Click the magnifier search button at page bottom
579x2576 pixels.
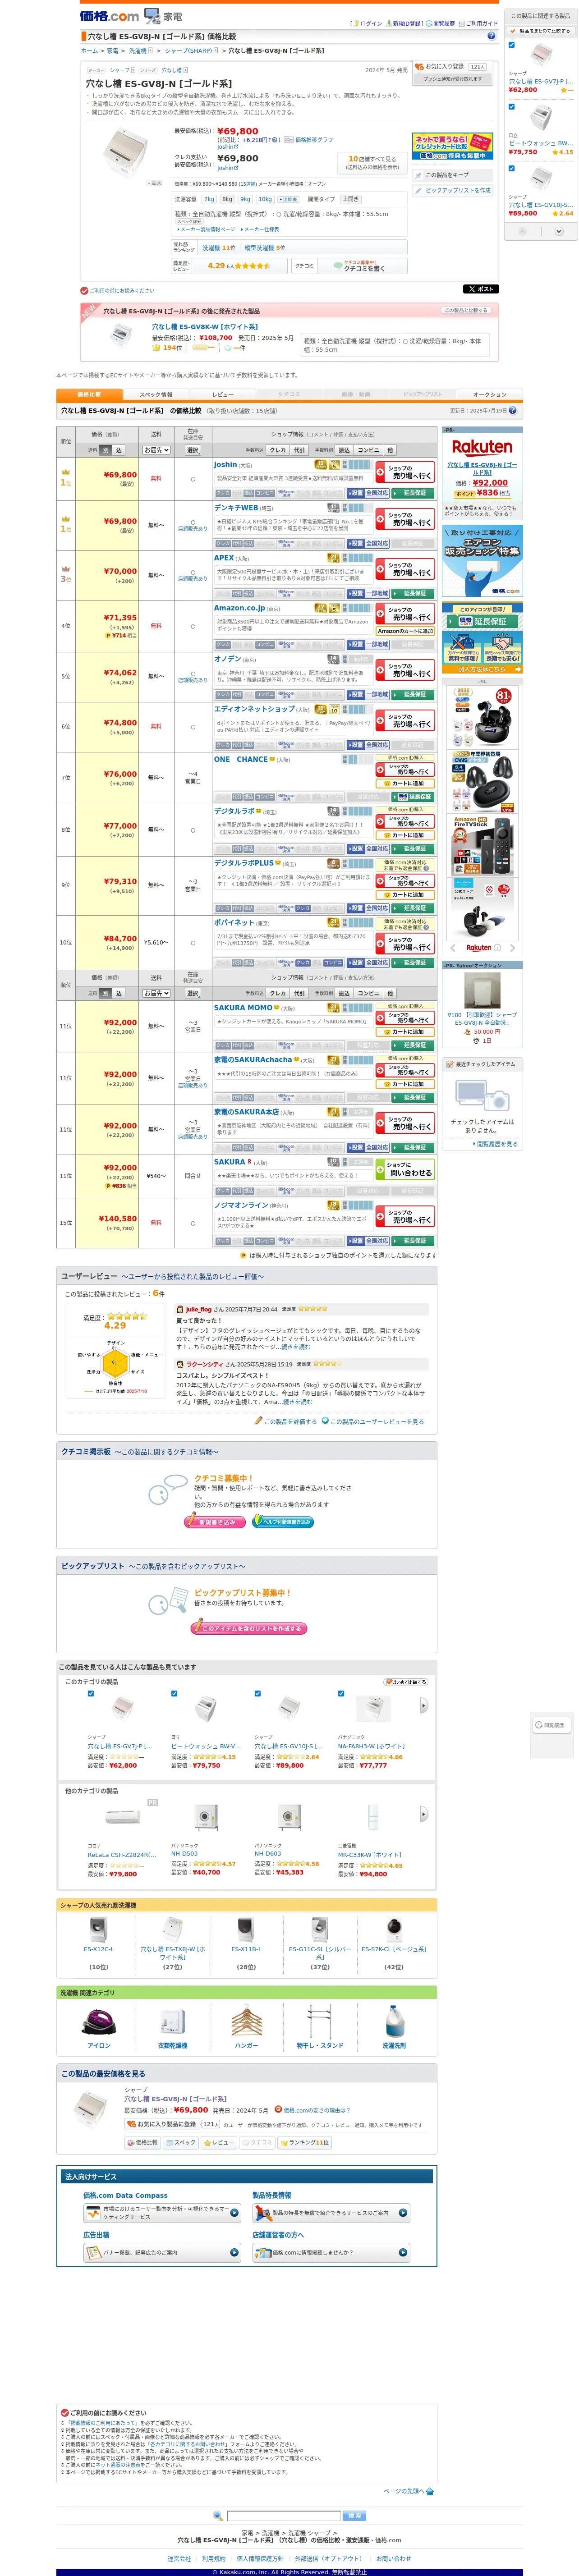218,2515
